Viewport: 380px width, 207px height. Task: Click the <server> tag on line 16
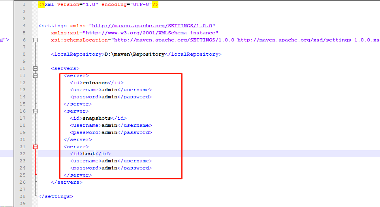coord(76,111)
